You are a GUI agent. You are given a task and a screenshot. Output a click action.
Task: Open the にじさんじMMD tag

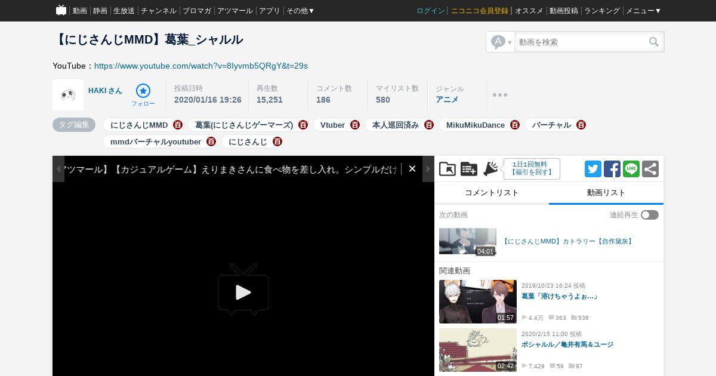point(139,125)
